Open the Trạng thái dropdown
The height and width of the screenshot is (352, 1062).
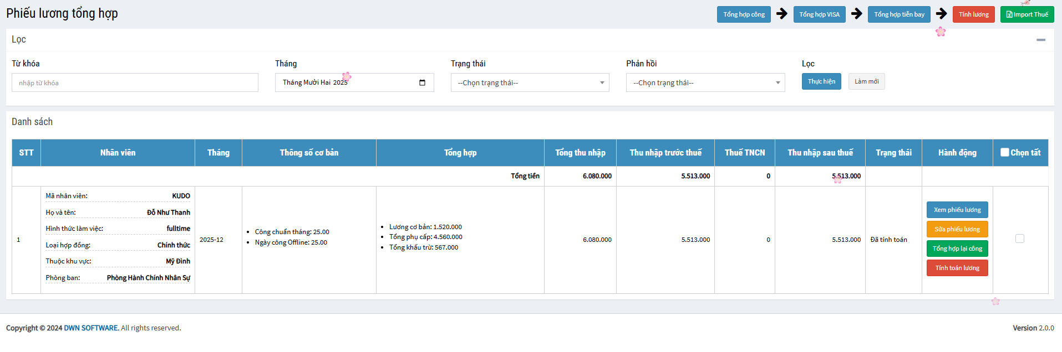coord(530,82)
